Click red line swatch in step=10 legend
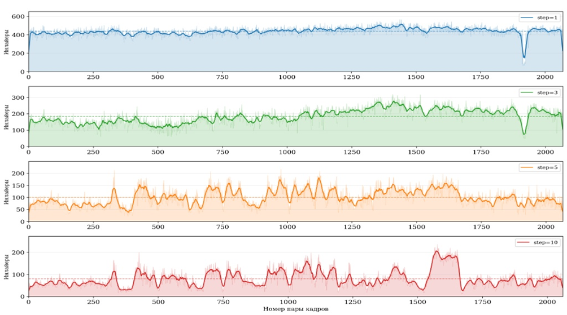 524,242
